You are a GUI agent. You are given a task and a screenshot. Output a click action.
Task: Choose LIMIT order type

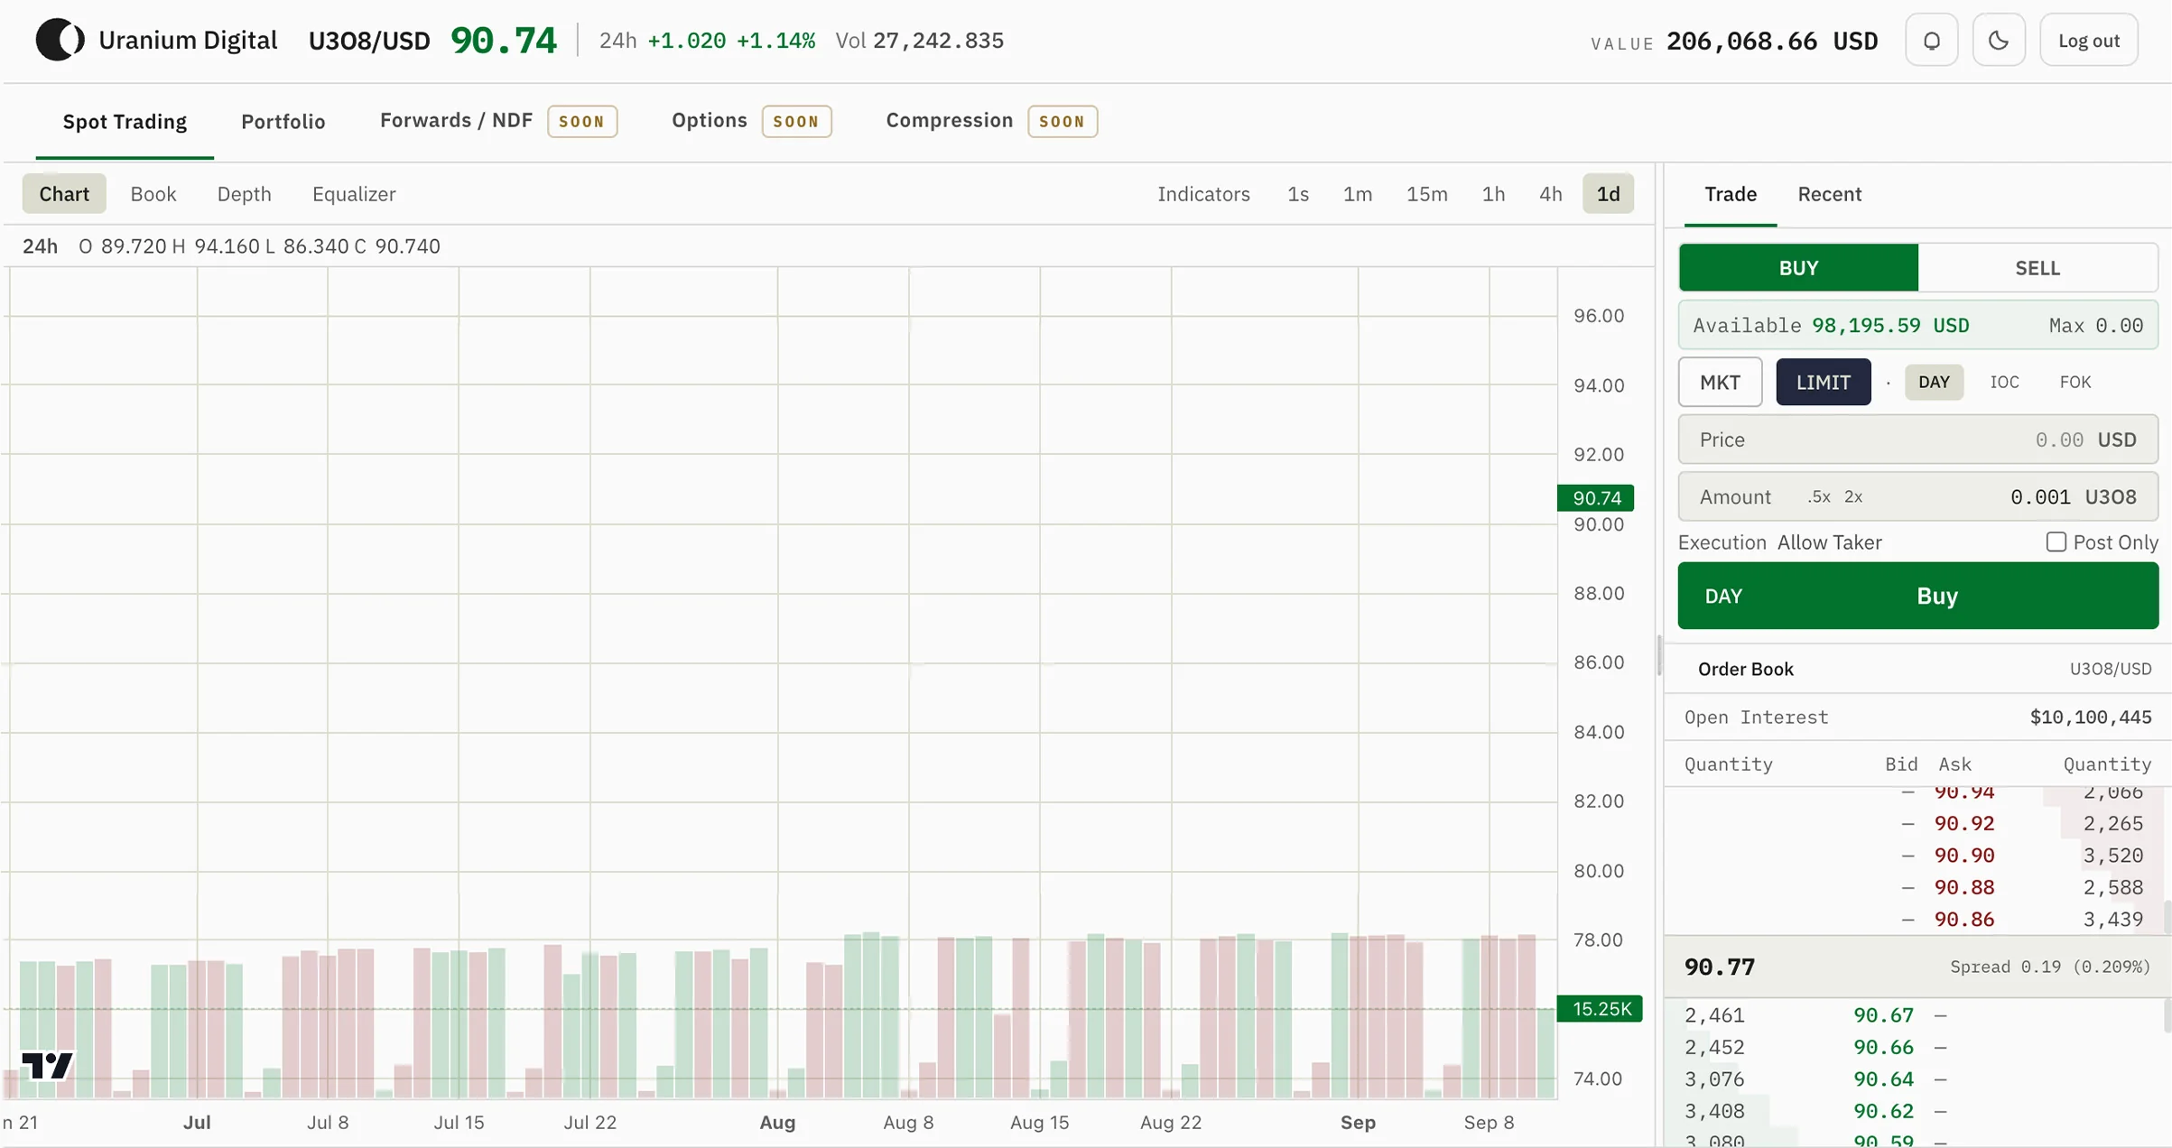pyautogui.click(x=1823, y=382)
